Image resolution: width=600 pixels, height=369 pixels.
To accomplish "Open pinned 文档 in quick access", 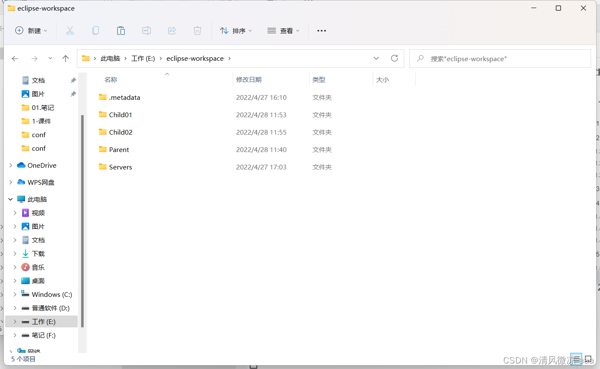I will pos(38,80).
